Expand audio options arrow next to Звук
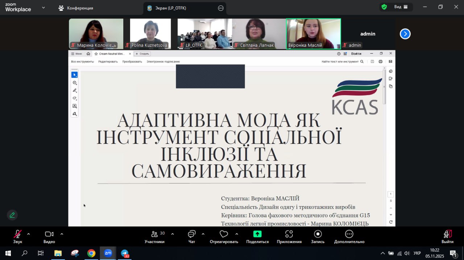The height and width of the screenshot is (260, 464). click(29, 234)
